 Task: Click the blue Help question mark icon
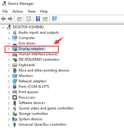click(38, 19)
